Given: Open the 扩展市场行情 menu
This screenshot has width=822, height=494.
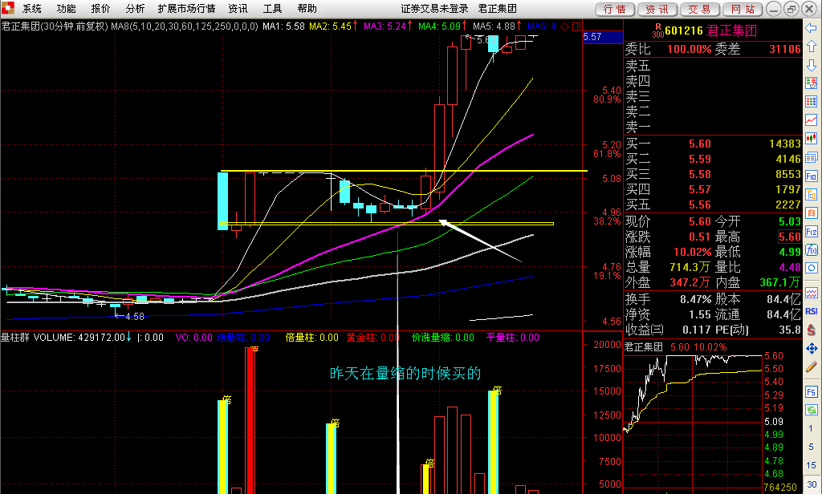Looking at the screenshot, I should [x=186, y=8].
